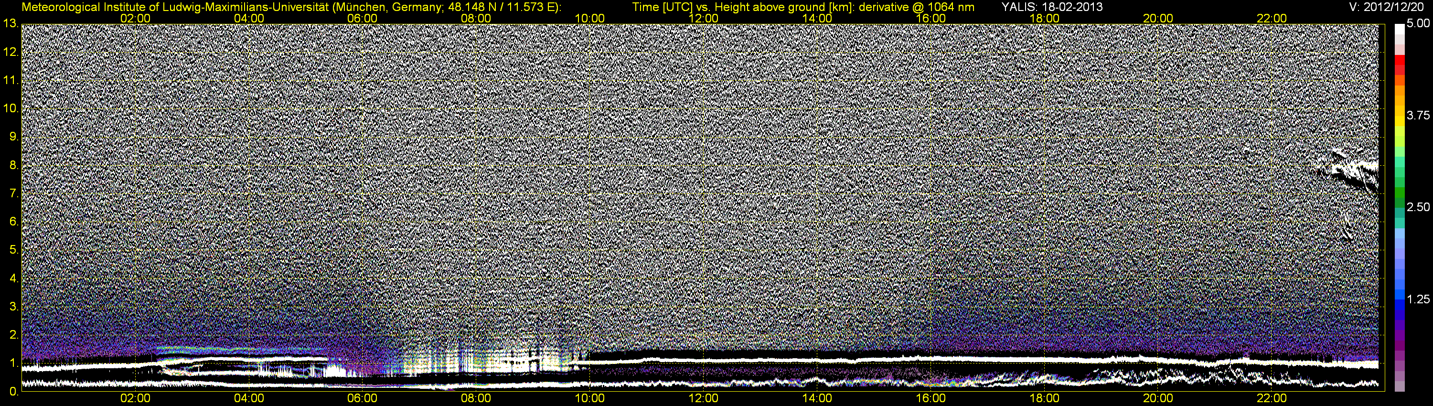This screenshot has height=406, width=1433.
Task: Click the 3 km height axis label
Action: [14, 307]
